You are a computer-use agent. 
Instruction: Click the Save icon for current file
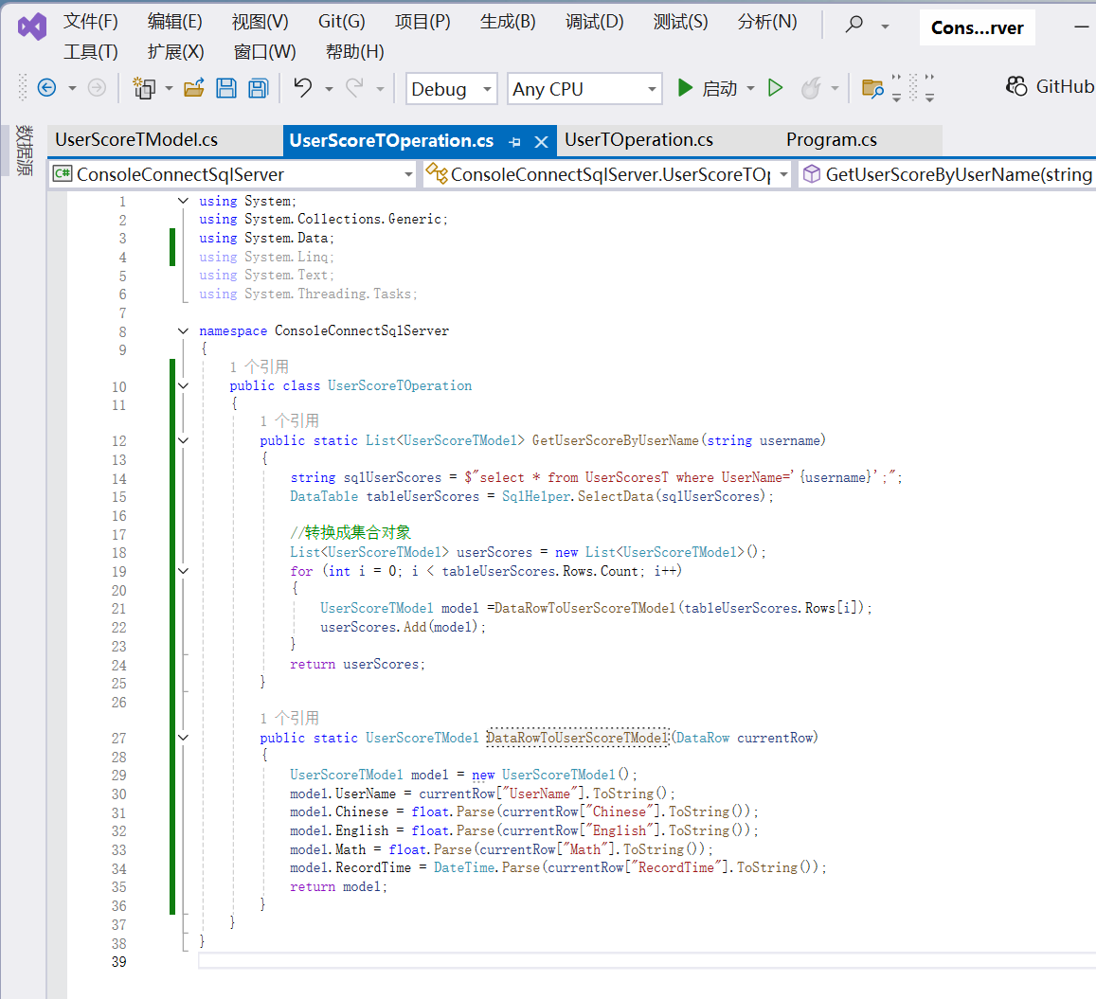click(x=226, y=88)
